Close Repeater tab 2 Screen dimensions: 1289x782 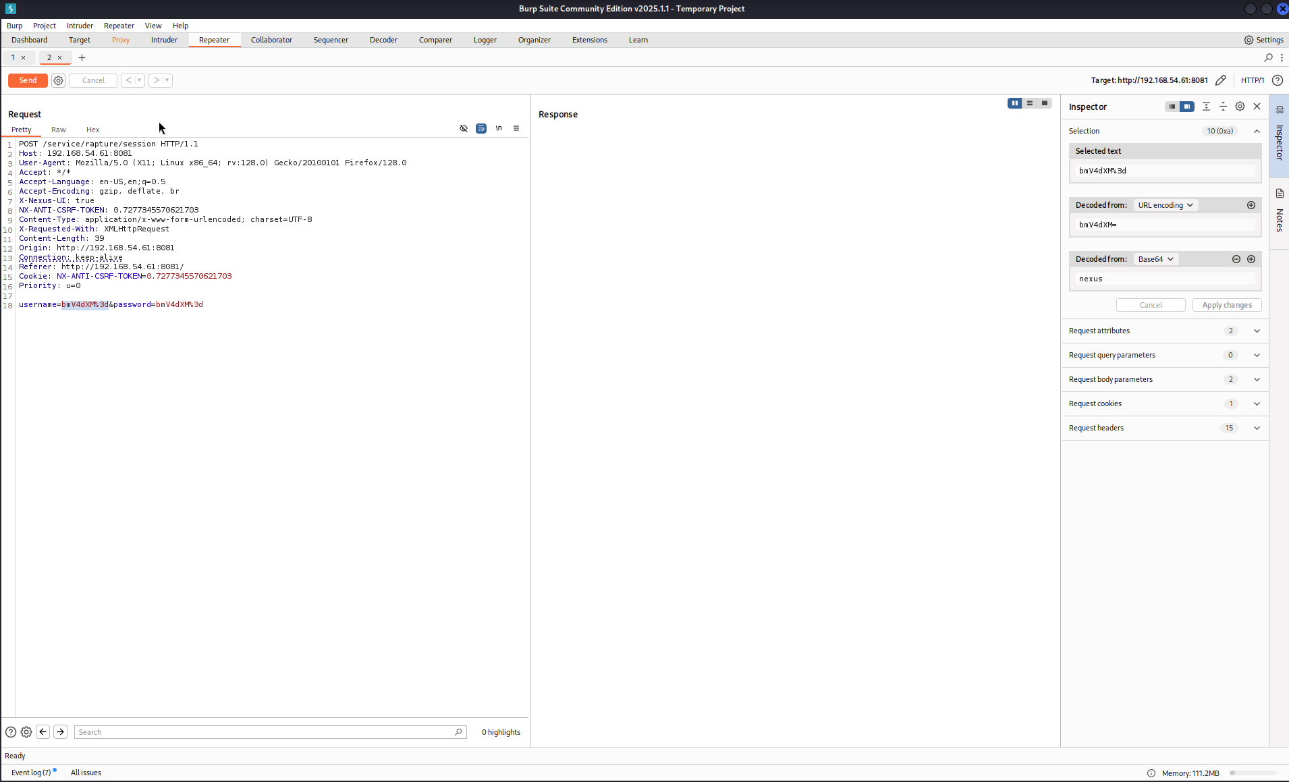tap(59, 57)
